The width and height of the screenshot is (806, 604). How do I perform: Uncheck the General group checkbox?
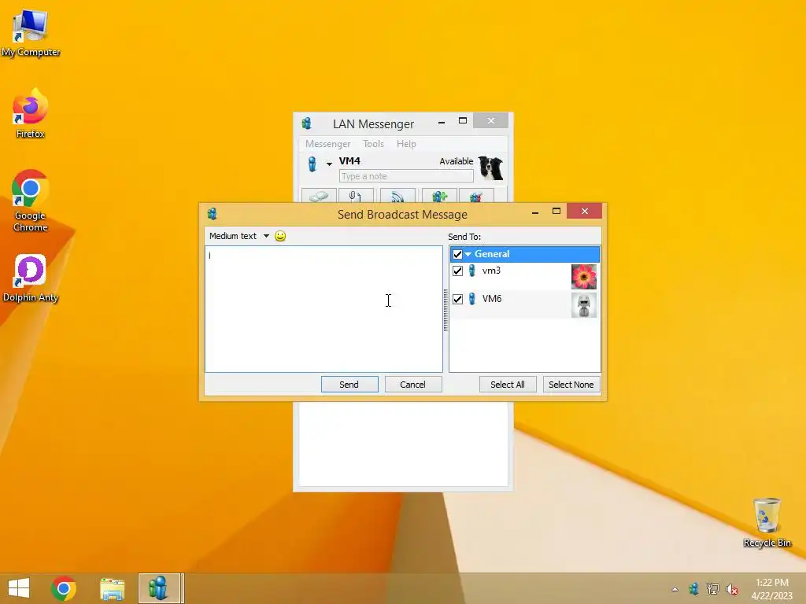pos(457,254)
